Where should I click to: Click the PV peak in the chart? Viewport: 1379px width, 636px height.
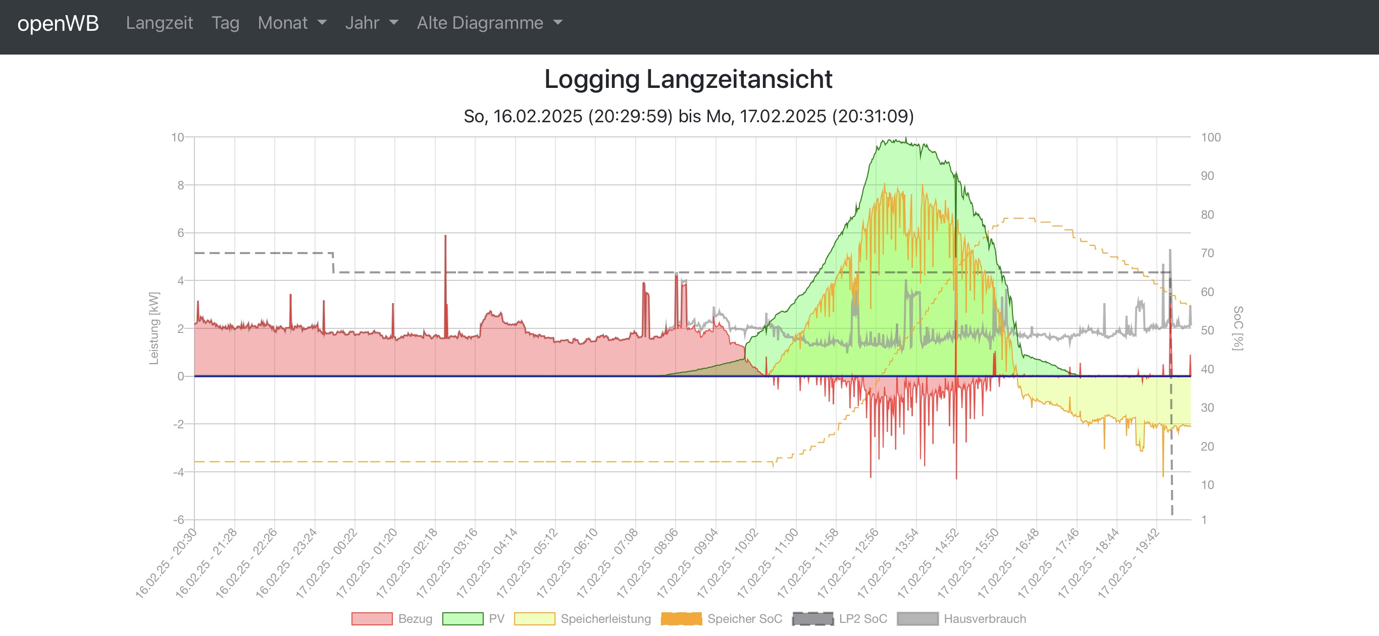[x=905, y=140]
